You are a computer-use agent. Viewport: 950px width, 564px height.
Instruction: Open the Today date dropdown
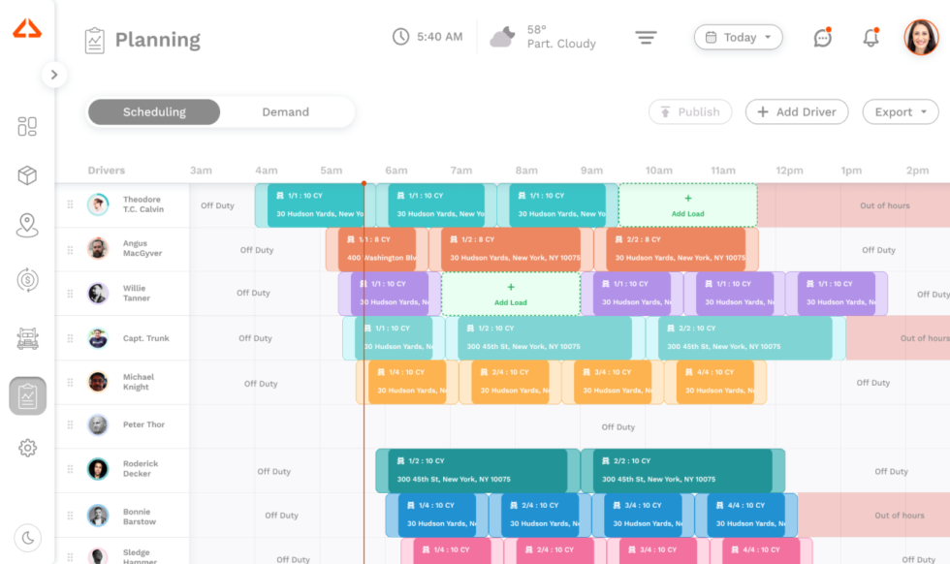738,37
